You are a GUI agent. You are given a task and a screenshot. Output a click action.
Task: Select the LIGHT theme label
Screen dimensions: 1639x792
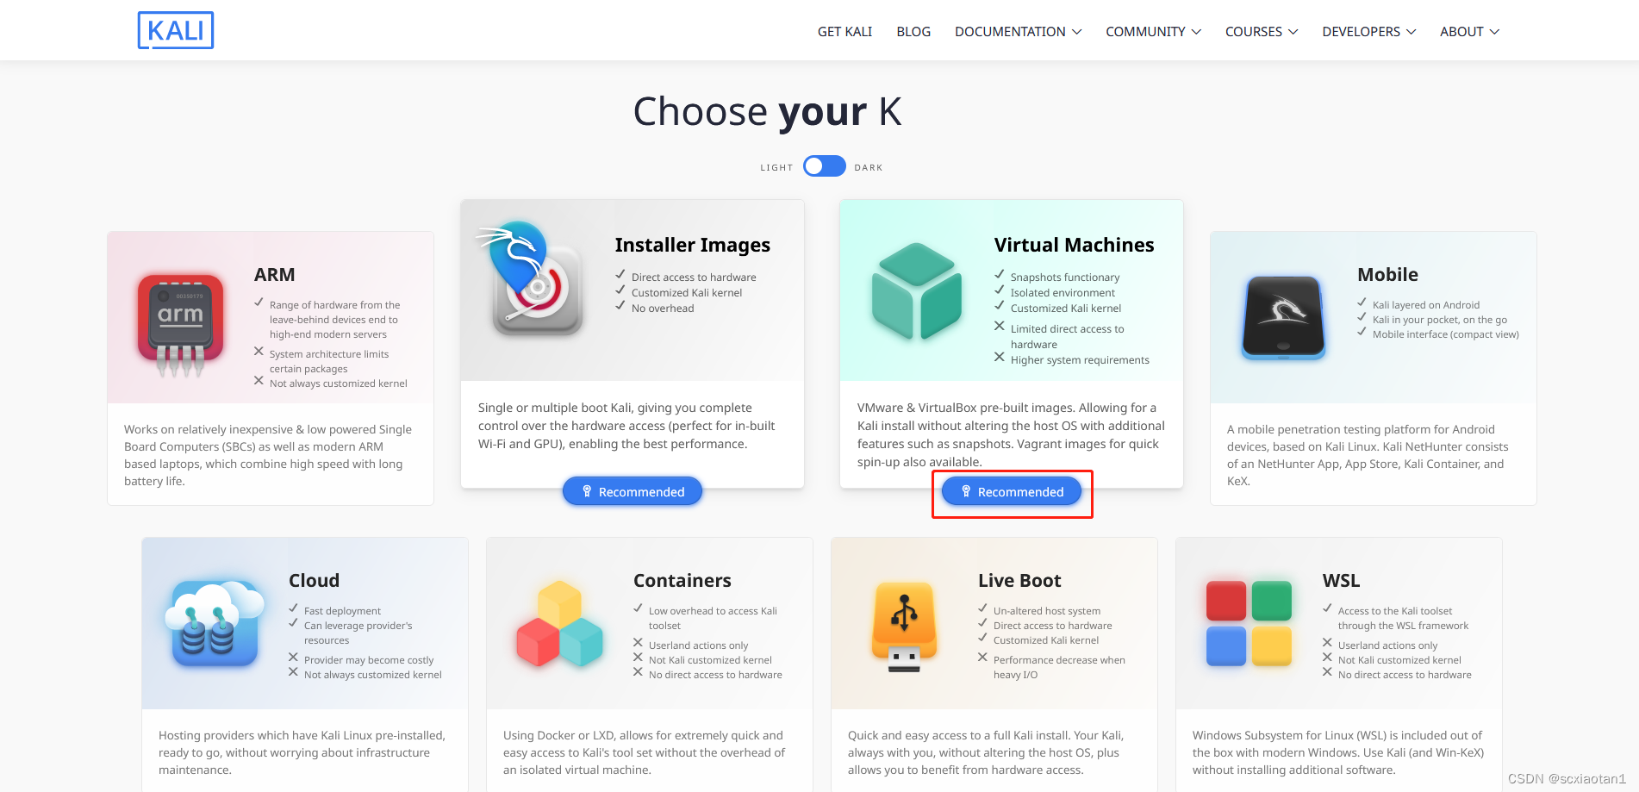776,168
